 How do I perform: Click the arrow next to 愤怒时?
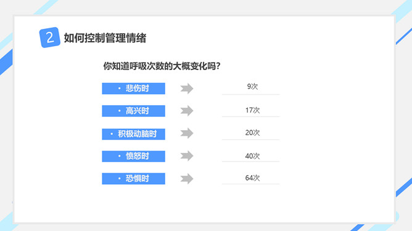tap(187, 156)
